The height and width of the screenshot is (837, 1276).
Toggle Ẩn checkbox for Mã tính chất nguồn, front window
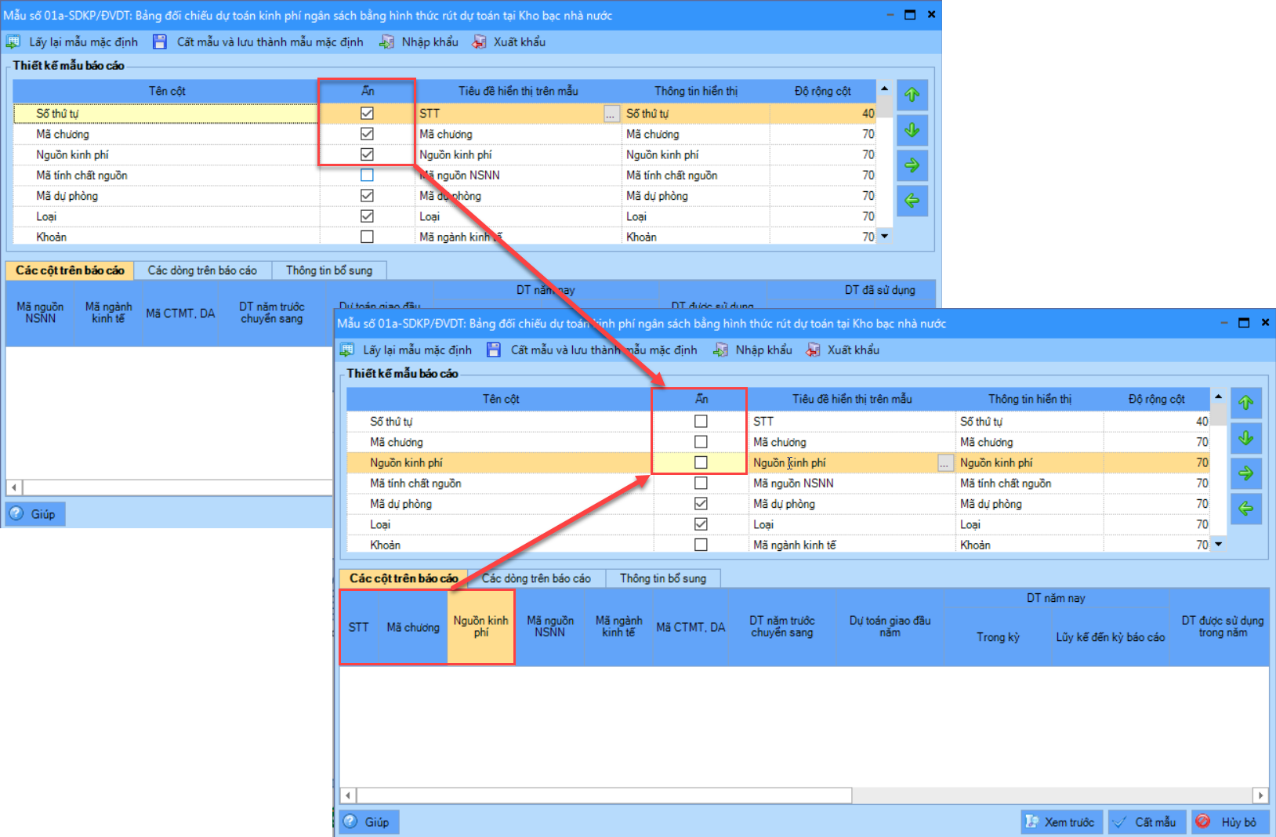point(701,483)
